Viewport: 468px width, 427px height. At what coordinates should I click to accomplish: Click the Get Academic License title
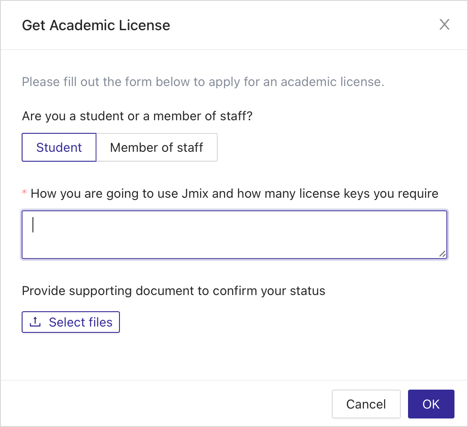coord(96,25)
